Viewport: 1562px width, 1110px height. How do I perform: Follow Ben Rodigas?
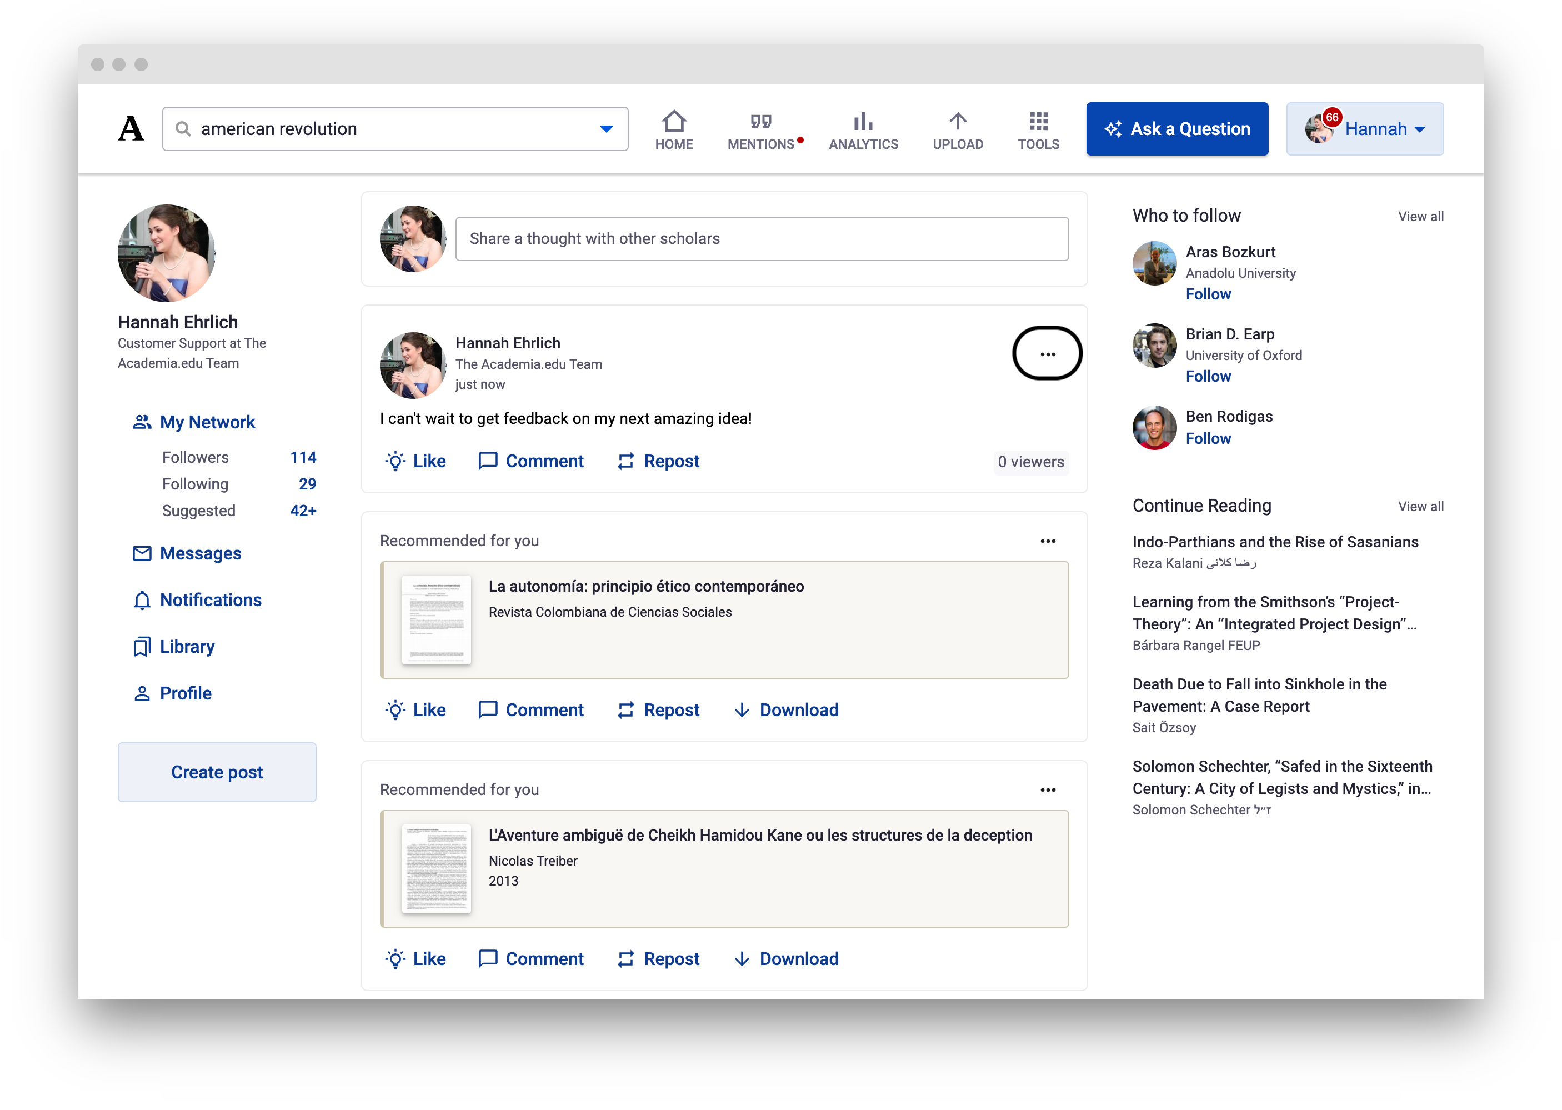click(x=1208, y=438)
